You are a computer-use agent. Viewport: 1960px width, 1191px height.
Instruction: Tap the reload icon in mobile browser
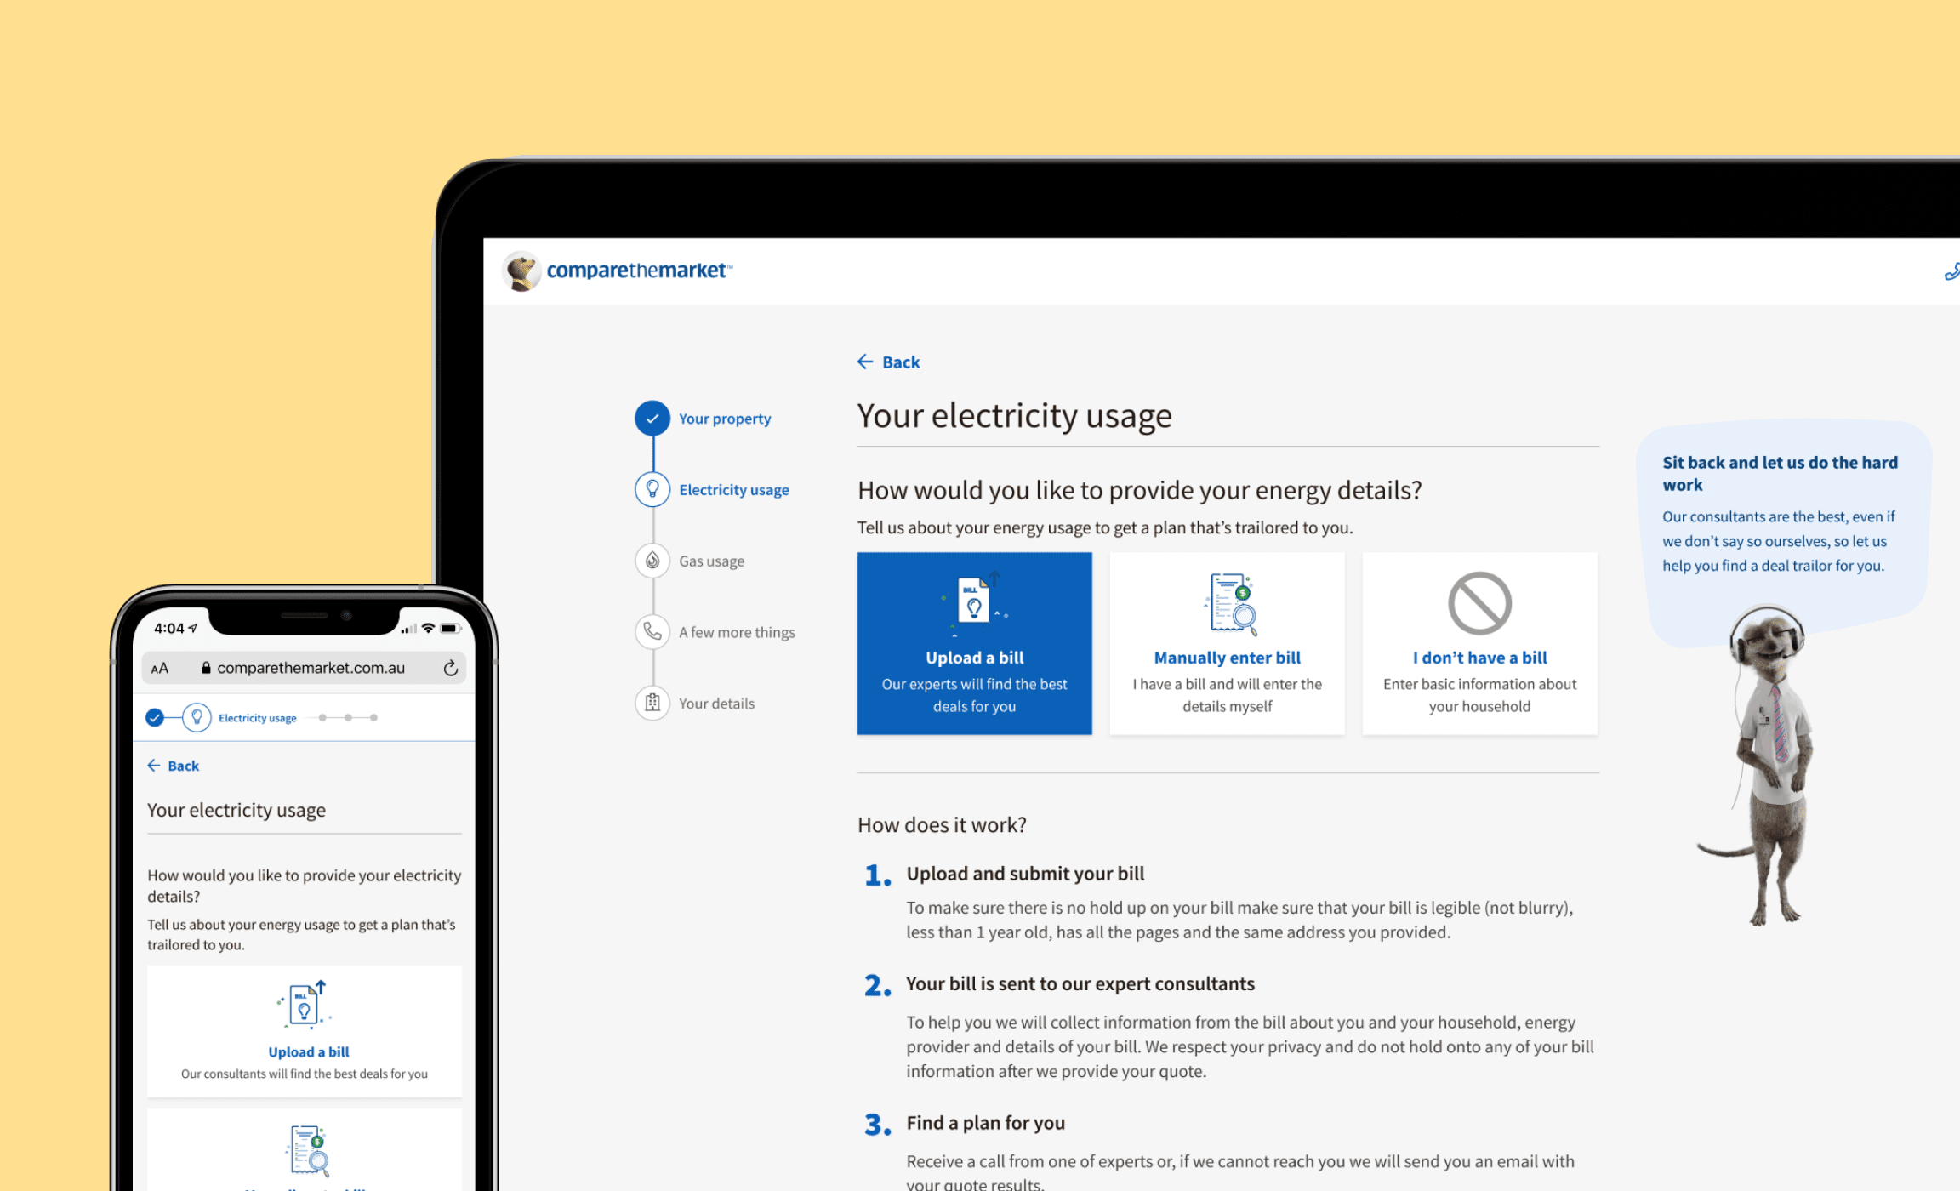pyautogui.click(x=451, y=669)
